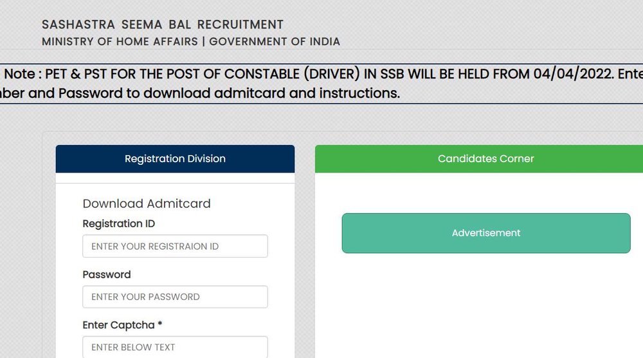Click the required asterisk beside Enter Captcha
This screenshot has width=643, height=358.
pyautogui.click(x=160, y=324)
